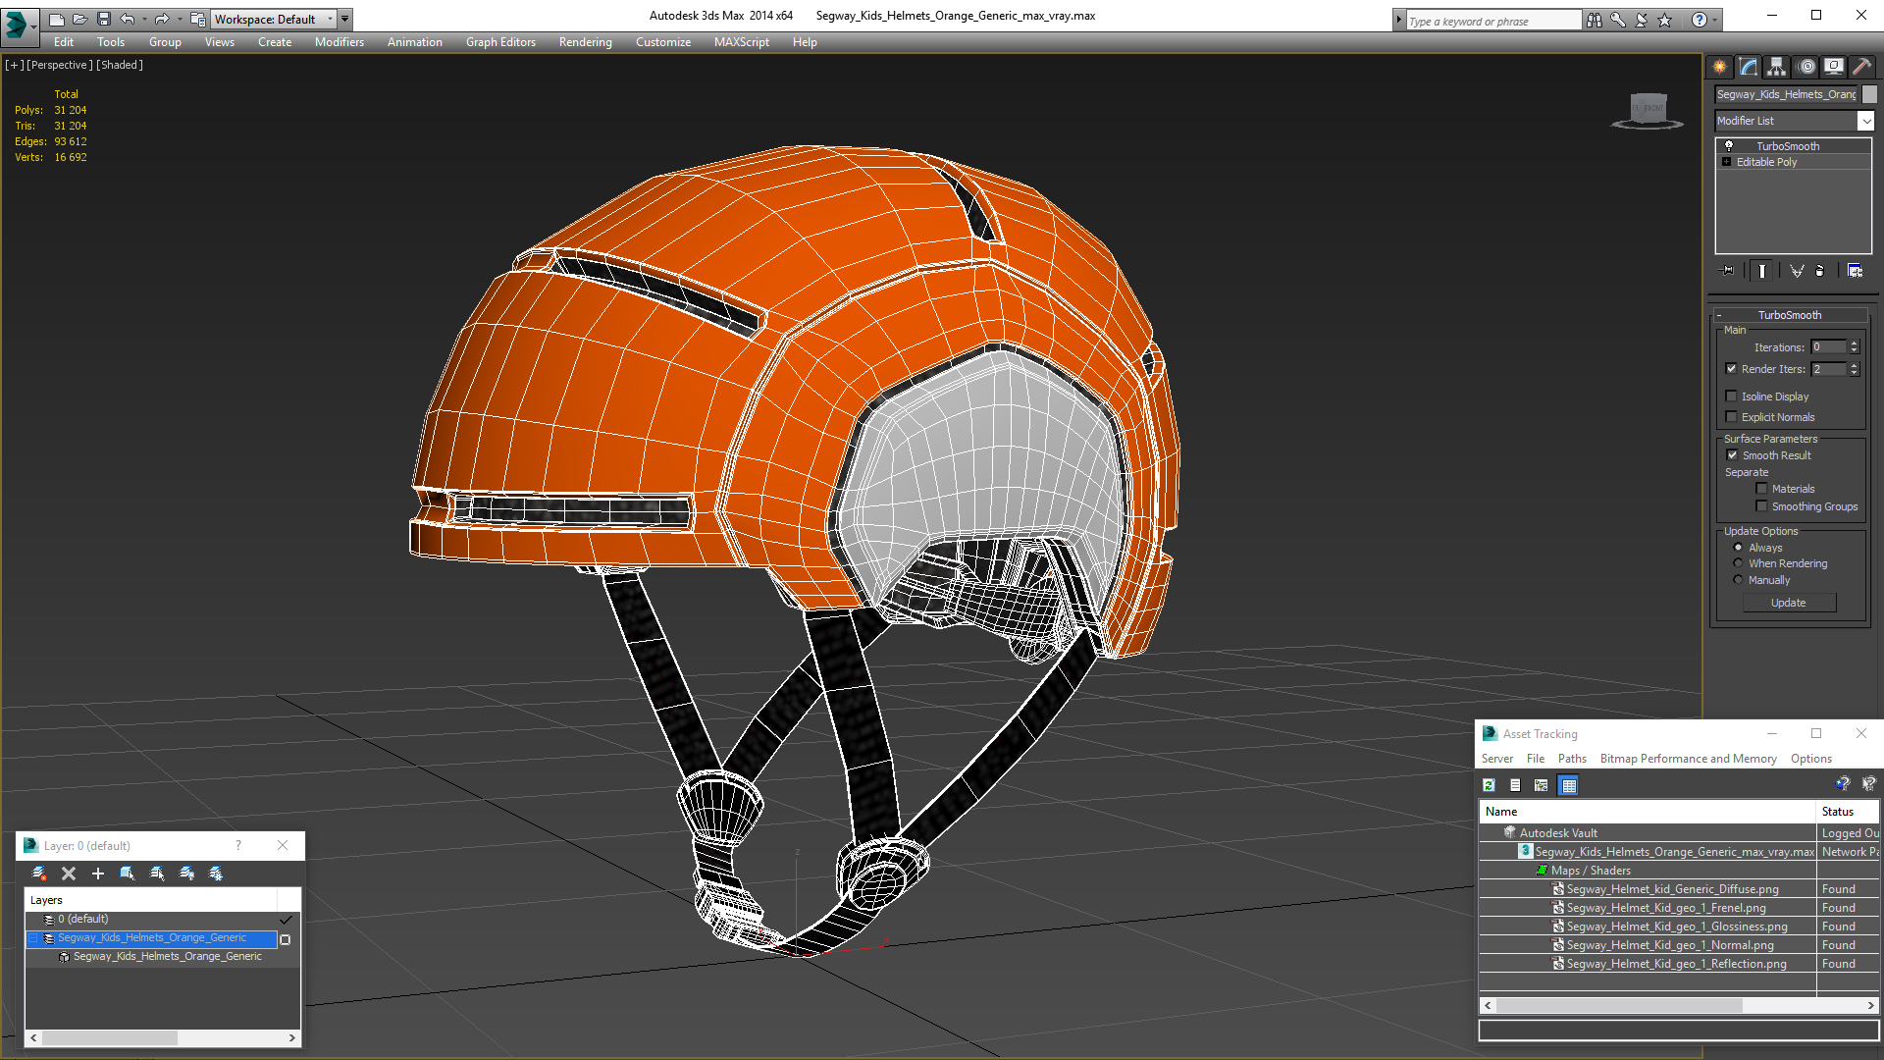Click the Shaded viewport label
This screenshot has width=1884, height=1060.
pyautogui.click(x=120, y=65)
